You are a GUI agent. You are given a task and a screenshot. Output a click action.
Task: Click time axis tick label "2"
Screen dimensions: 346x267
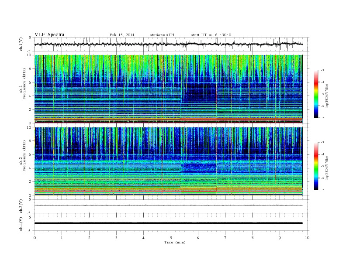tap(89, 238)
